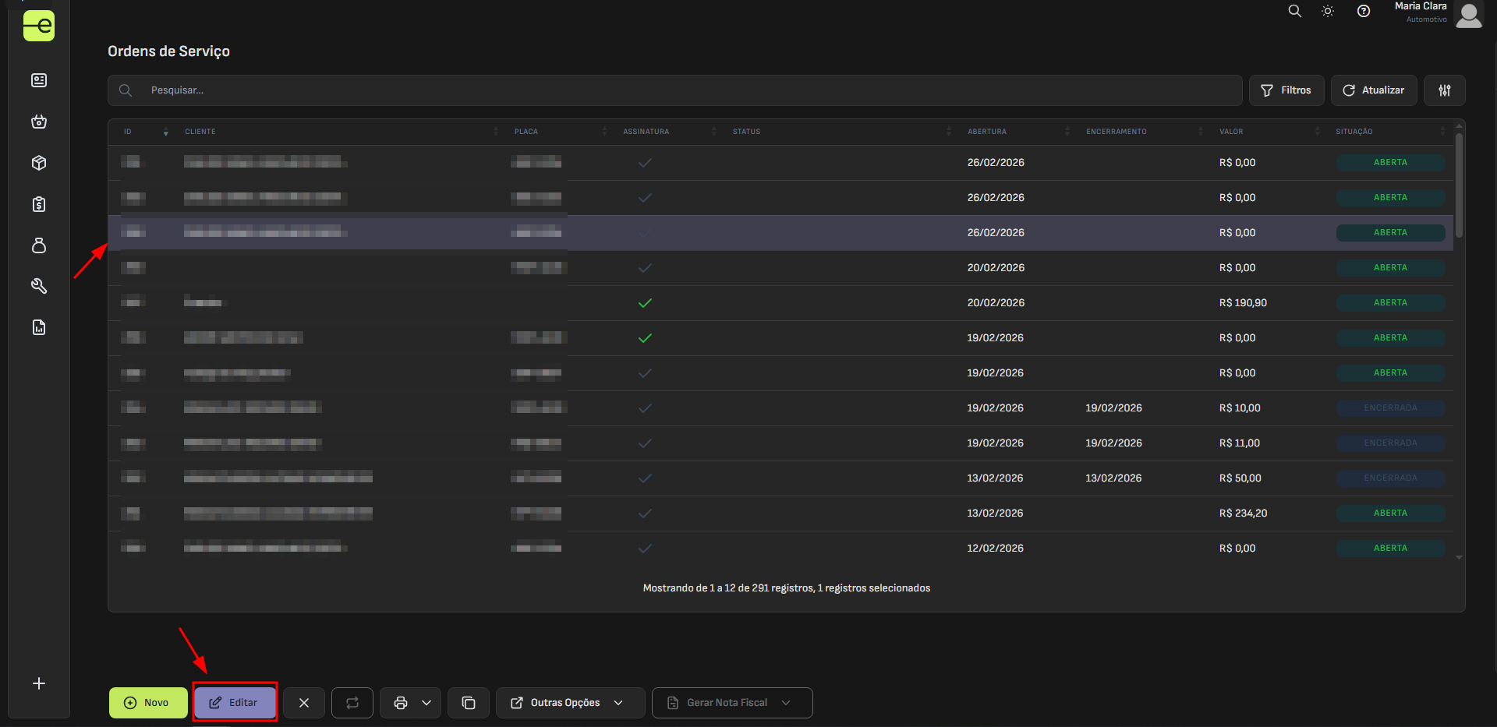The width and height of the screenshot is (1497, 727).
Task: Click the Pesquisar search field
Action: pyautogui.click(x=686, y=90)
